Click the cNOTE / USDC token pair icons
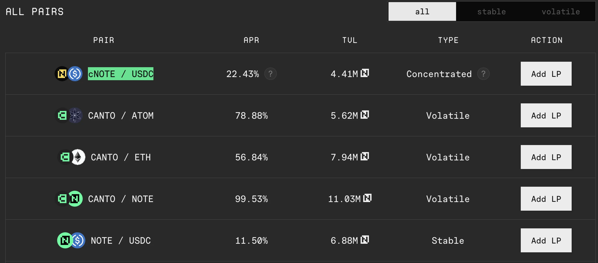Screen dimensions: 598x263 (x=69, y=74)
